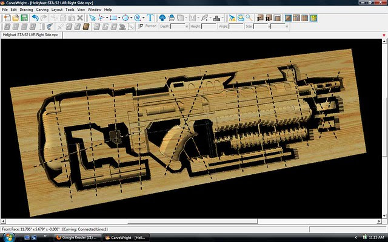Viewport: 388px width, 242px height.
Task: Click the Windows Start orb
Action: coord(8,237)
